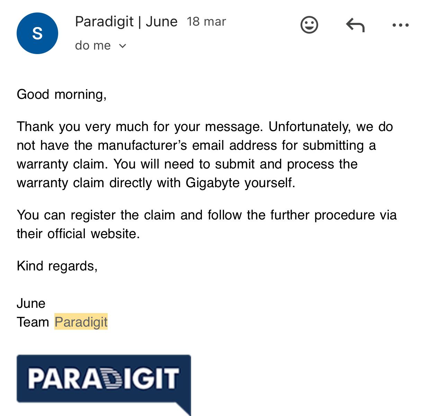Open the three-dot more options menu
Screen dimensions: 430x416
point(401,25)
